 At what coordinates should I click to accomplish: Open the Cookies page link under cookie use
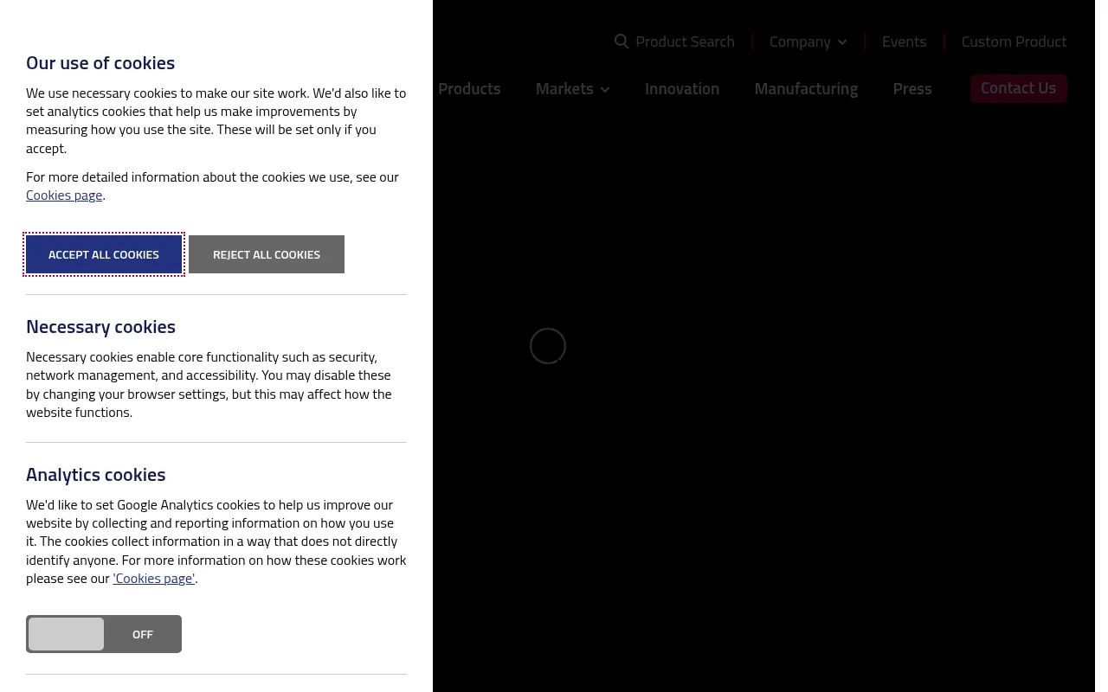tap(64, 195)
